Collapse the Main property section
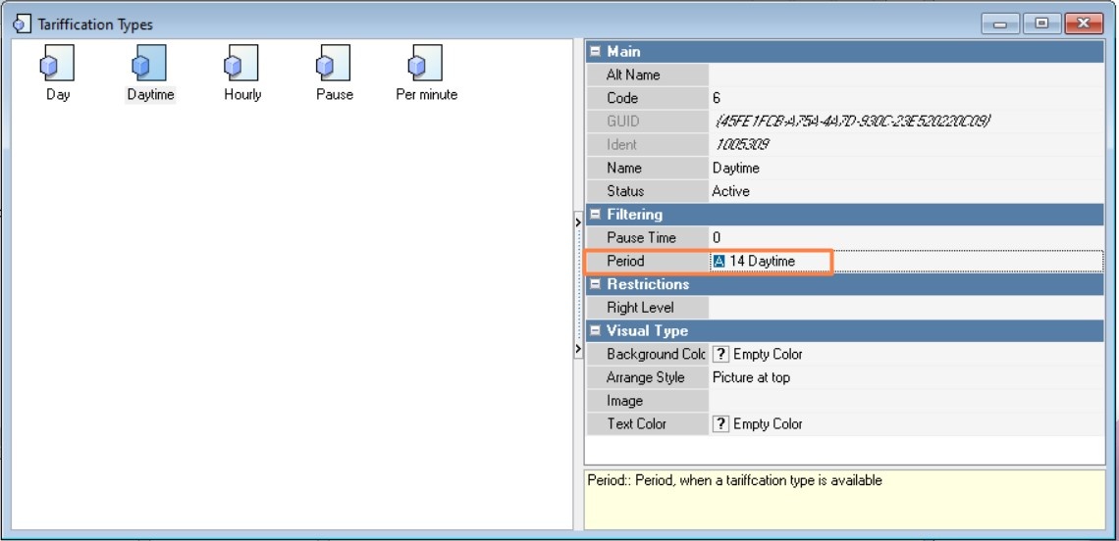The height and width of the screenshot is (541, 1119). point(595,52)
